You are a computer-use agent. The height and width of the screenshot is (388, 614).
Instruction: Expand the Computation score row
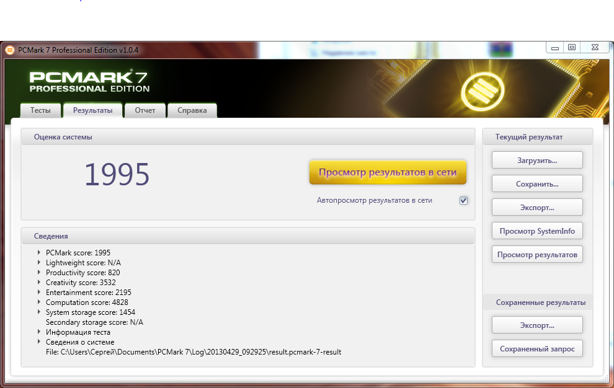[39, 302]
